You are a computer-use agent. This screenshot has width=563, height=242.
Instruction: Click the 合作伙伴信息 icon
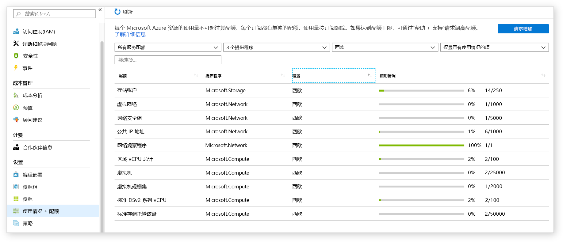16,147
